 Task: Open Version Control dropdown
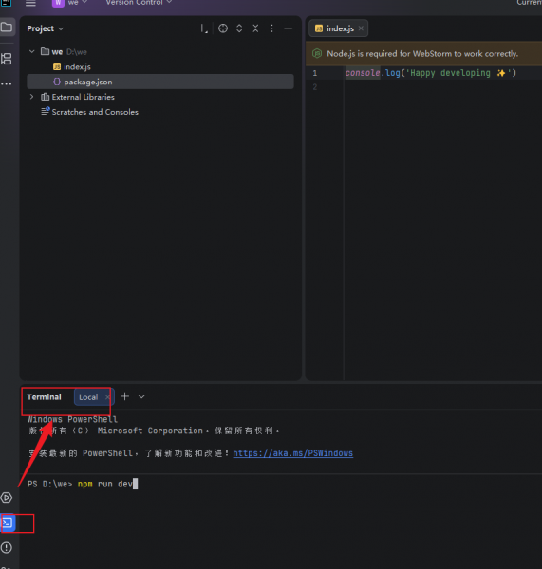point(139,3)
